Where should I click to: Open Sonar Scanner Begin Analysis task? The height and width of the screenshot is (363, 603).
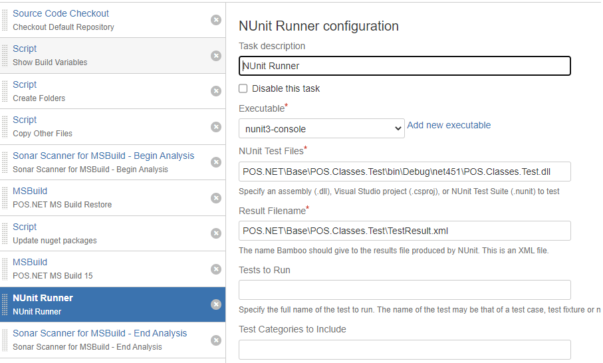(104, 156)
